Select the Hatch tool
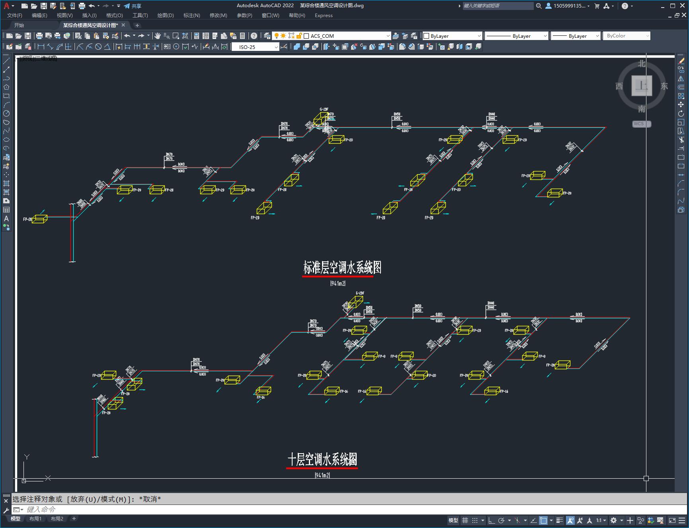 (x=6, y=183)
